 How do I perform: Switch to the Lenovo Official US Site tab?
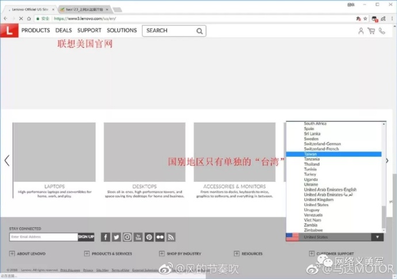pos(30,9)
